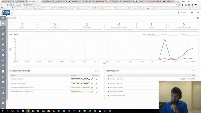The height and width of the screenshot is (113, 201).
Task: Open the Dashboard home icon in sidebar
Action: coord(3,23)
